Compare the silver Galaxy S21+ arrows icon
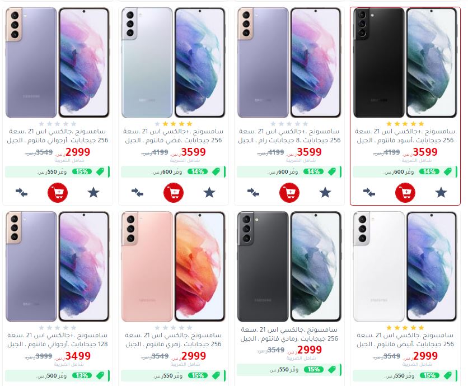Viewport: 468px width, 386px height. pyautogui.click(x=137, y=192)
